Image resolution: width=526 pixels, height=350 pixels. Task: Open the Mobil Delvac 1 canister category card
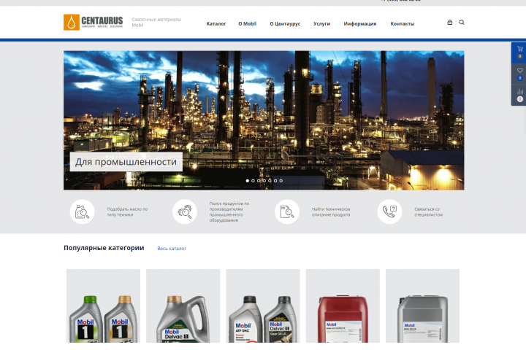coord(183,306)
